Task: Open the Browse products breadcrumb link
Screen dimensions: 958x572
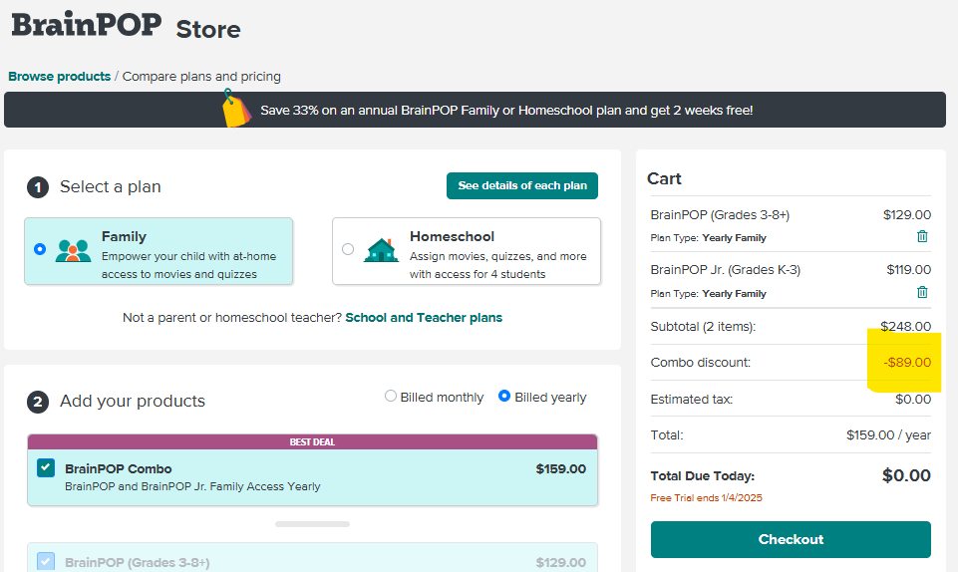Action: [59, 77]
